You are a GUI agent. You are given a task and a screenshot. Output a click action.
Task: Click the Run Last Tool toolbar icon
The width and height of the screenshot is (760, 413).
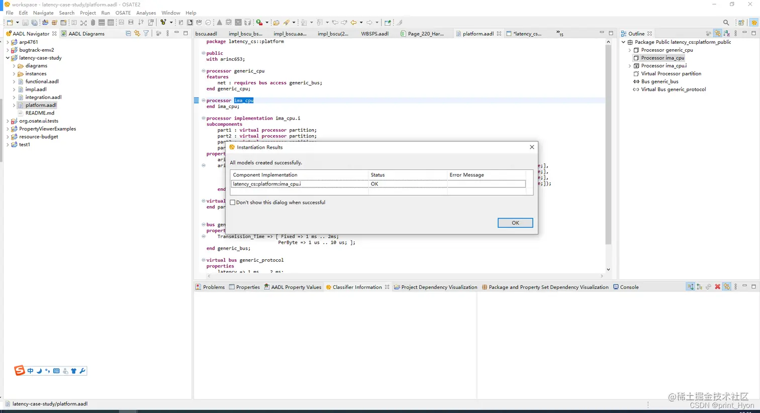[x=259, y=23]
